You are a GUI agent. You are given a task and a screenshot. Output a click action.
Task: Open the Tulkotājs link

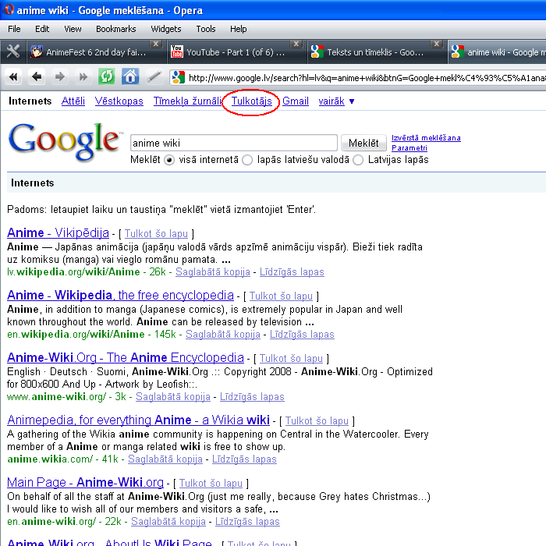coord(252,101)
